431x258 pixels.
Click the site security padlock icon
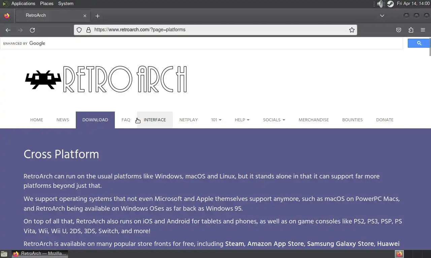pos(89,30)
